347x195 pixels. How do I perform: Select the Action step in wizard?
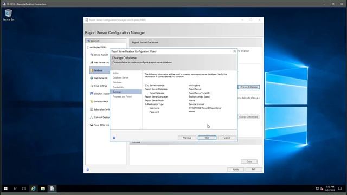pyautogui.click(x=115, y=73)
